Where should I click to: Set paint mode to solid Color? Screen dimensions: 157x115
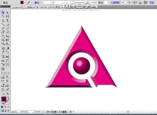pyautogui.click(x=2, y=107)
